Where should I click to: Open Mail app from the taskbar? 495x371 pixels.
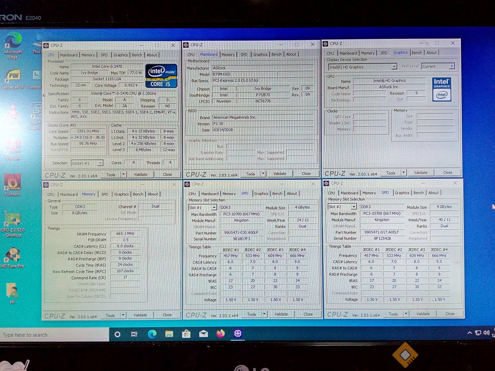point(203,334)
